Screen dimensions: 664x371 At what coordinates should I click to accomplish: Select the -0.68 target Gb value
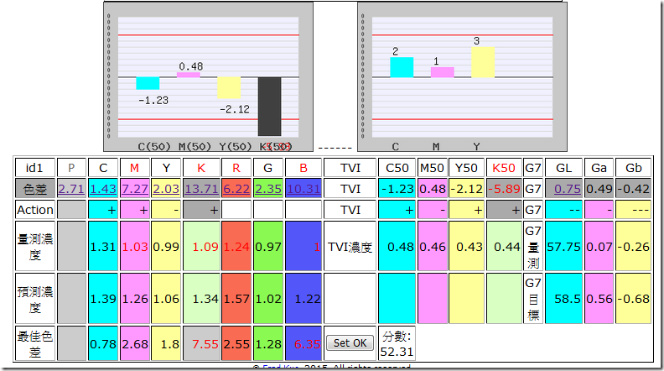click(634, 299)
